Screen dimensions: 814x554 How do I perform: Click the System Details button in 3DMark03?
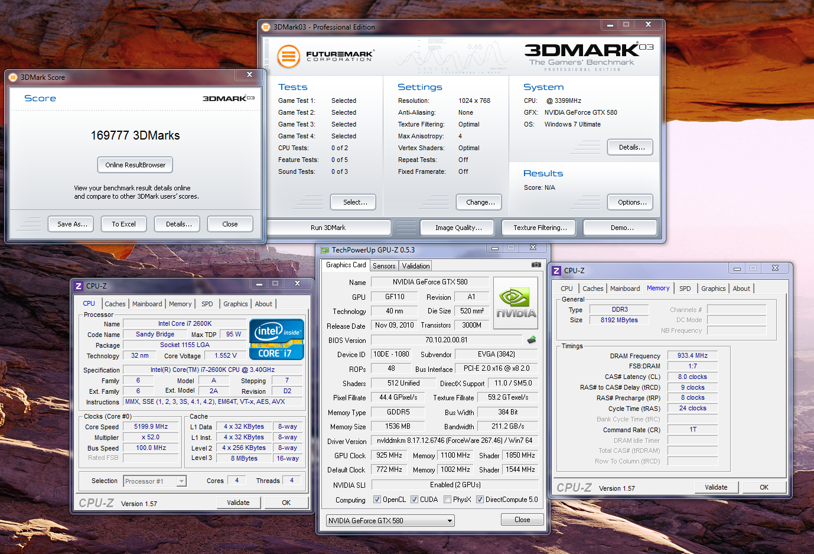631,147
